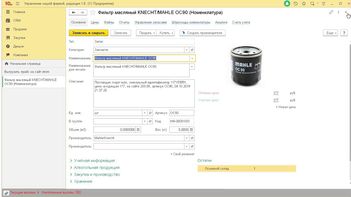Open the Продажи section

tap(20, 29)
